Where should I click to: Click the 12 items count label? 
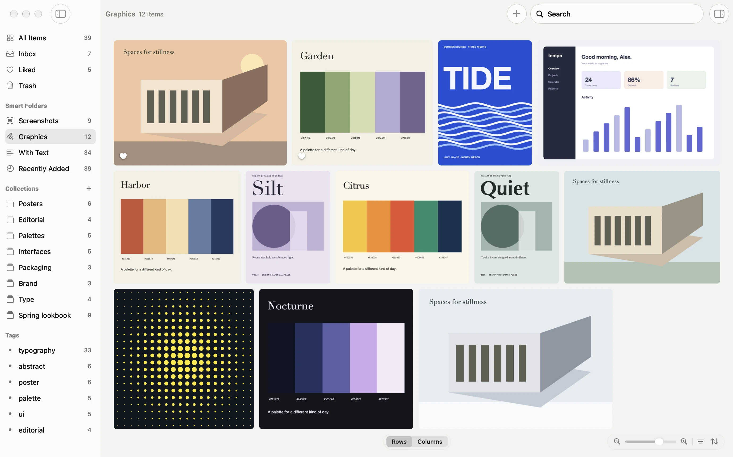click(x=151, y=14)
